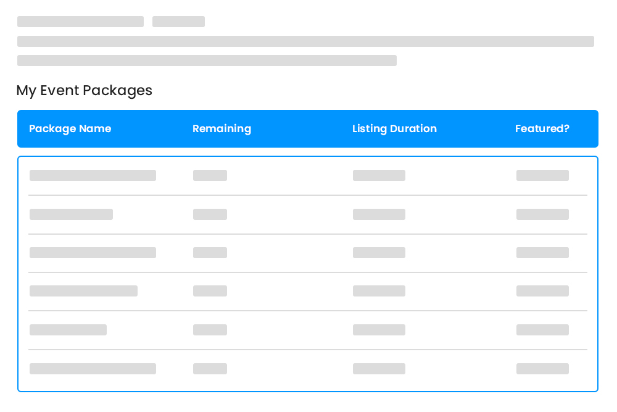Click the full-width description placeholder bar
Screen dimensions: 617x412
click(x=305, y=41)
